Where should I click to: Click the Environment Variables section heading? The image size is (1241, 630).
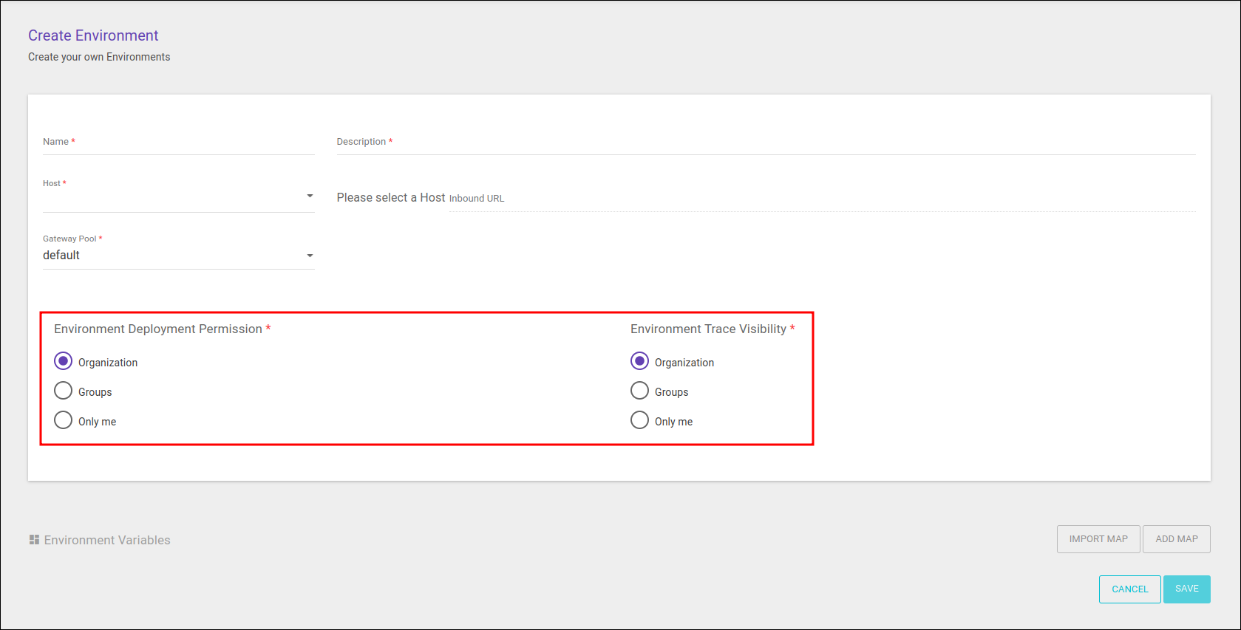107,540
